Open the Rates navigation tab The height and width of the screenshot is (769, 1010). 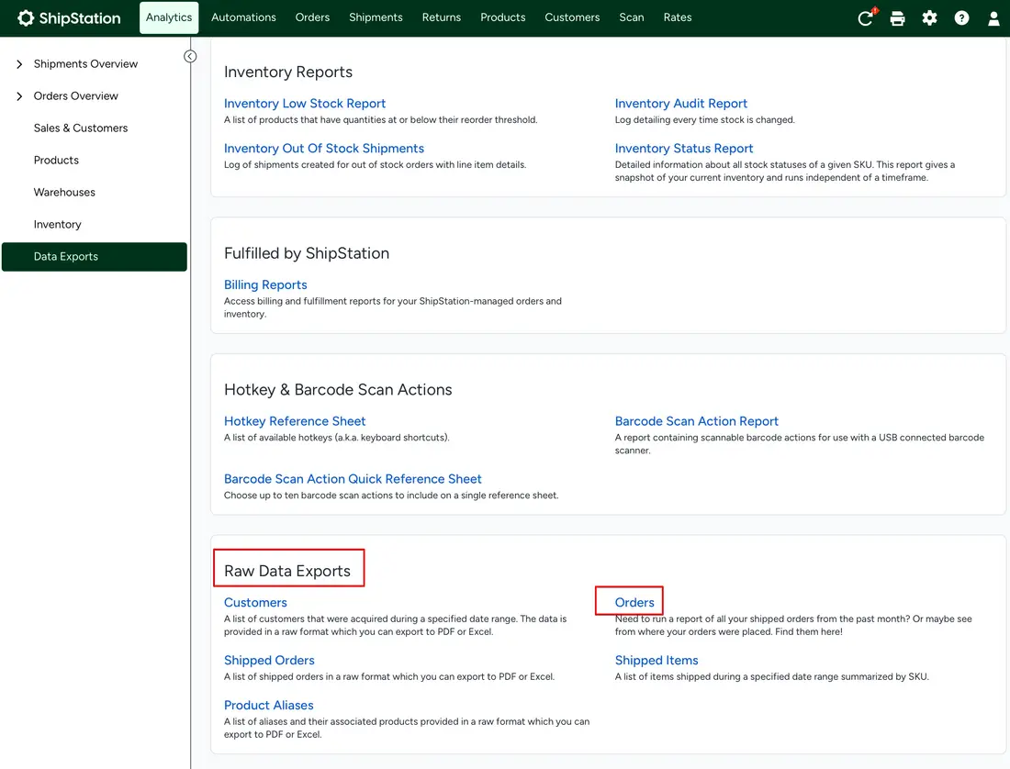pos(678,17)
